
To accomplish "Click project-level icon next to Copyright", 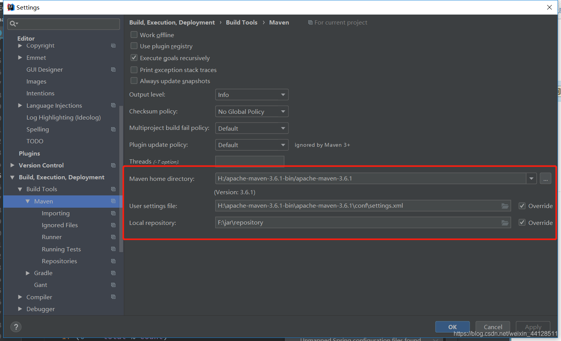I will click(113, 46).
